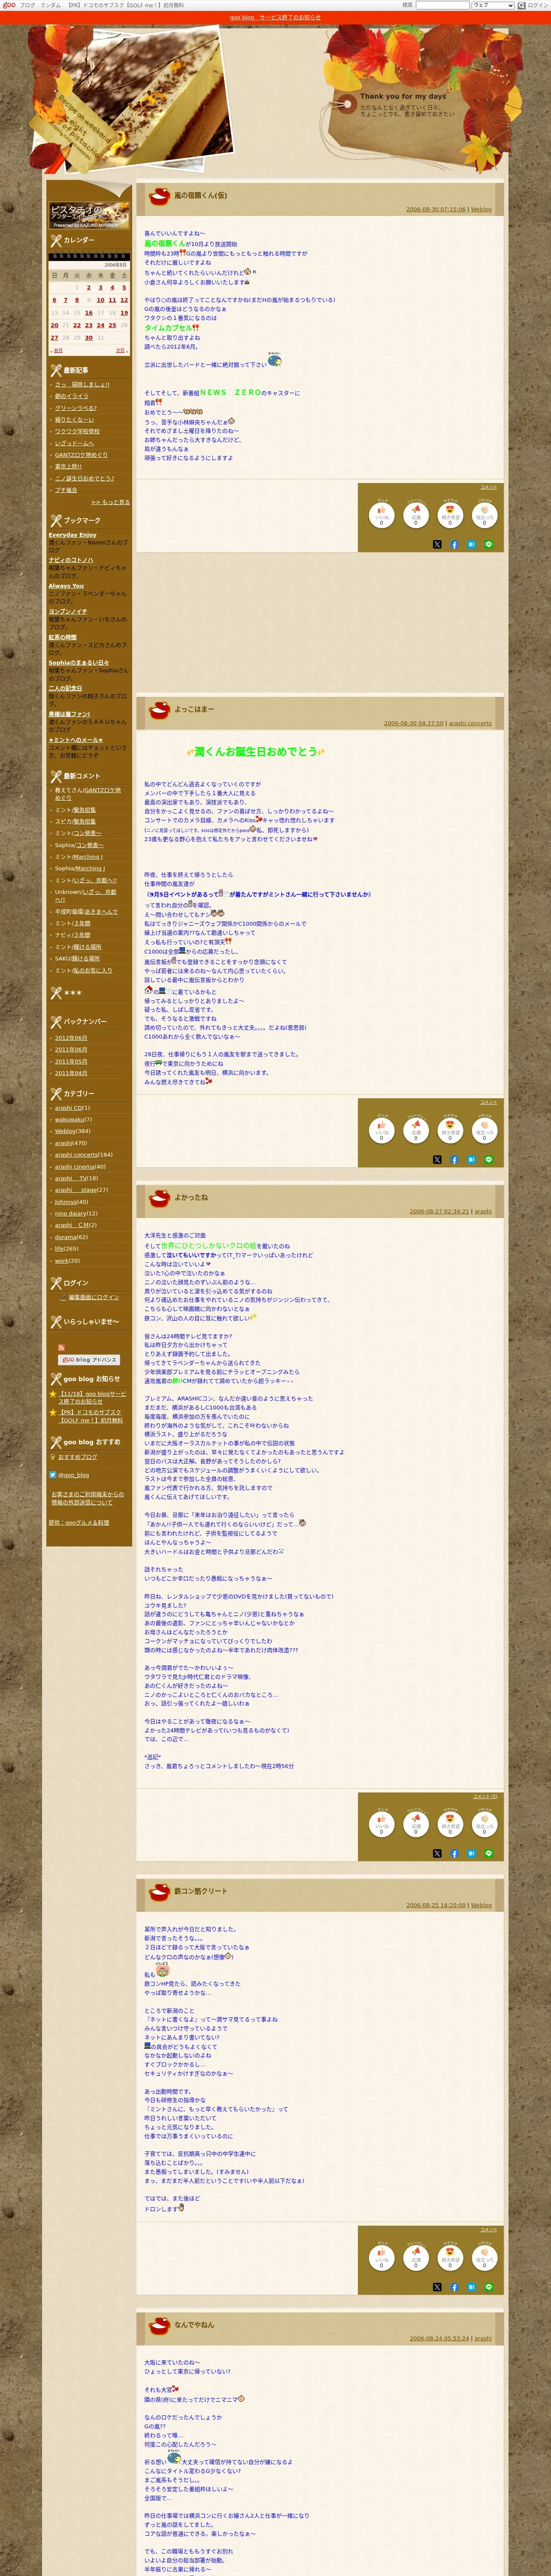Share よかったね post on Facebook
This screenshot has width=551, height=2576.
[x=454, y=1853]
